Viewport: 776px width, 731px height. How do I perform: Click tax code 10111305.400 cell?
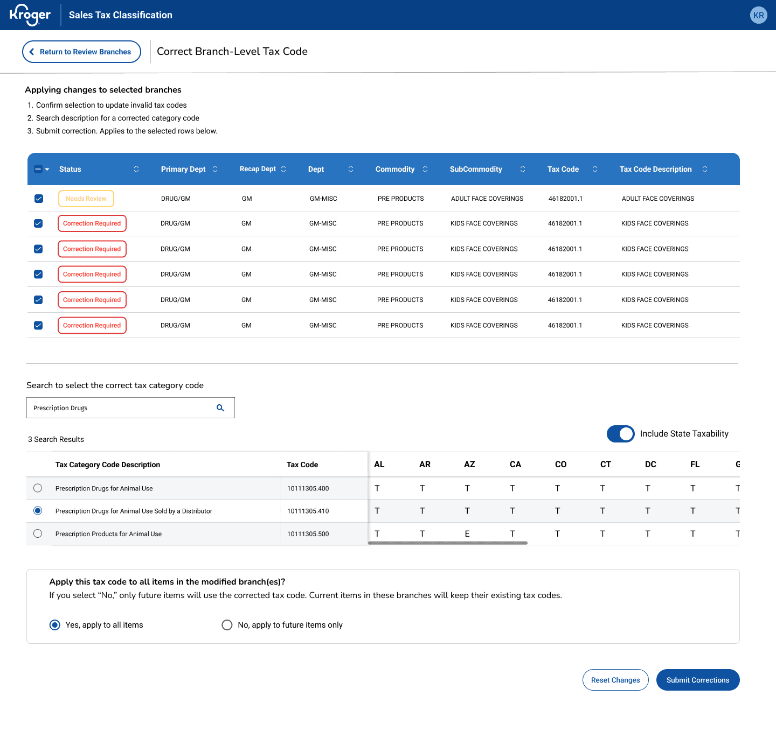(x=308, y=488)
